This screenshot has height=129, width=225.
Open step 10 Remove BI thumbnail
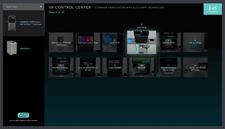tap(142, 67)
